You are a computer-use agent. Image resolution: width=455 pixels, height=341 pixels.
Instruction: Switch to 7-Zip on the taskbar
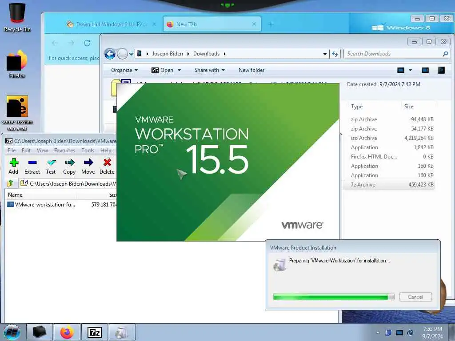pyautogui.click(x=95, y=332)
